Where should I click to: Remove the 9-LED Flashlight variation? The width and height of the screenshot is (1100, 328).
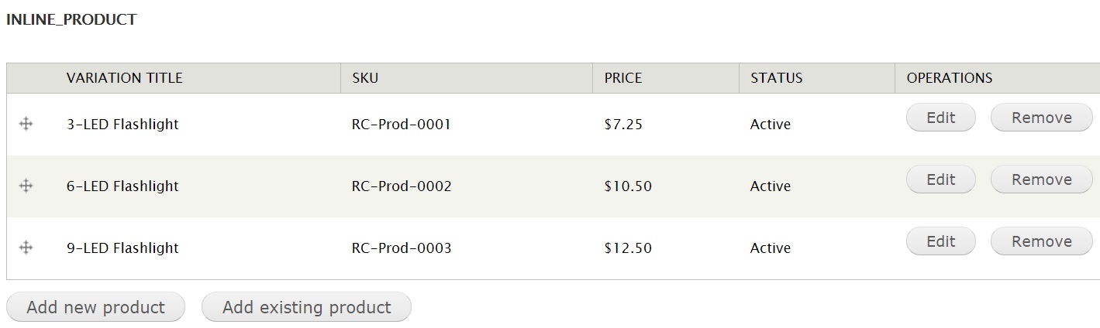tap(1041, 241)
